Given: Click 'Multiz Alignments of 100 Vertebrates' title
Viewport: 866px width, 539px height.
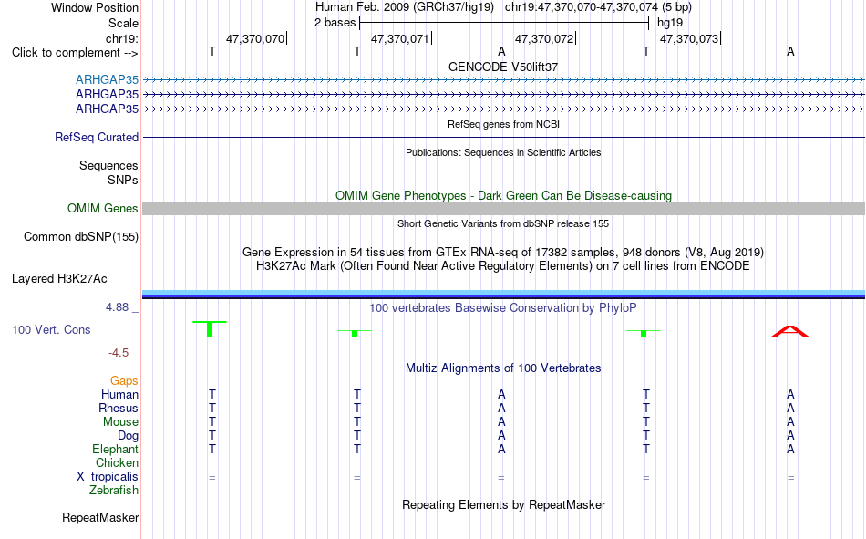Looking at the screenshot, I should click(x=503, y=368).
